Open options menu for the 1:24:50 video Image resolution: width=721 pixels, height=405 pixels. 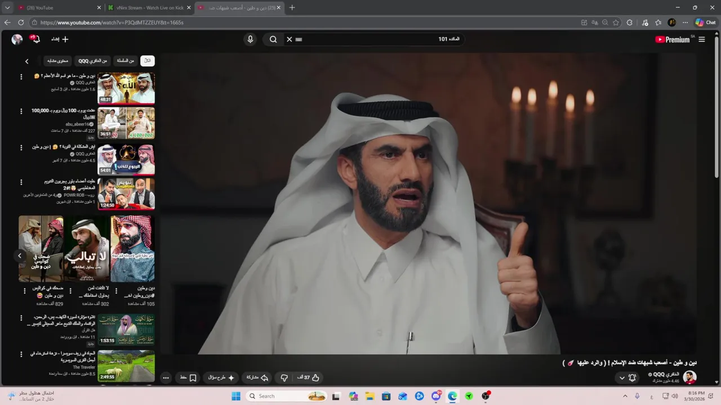(x=21, y=182)
